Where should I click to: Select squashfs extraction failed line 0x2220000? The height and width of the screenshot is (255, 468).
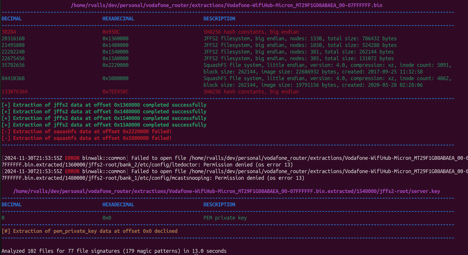(87, 131)
